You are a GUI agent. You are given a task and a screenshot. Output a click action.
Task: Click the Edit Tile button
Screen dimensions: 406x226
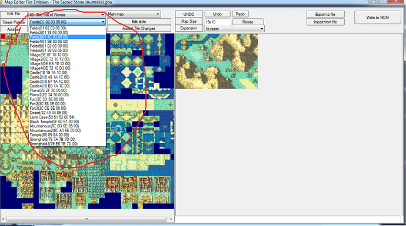tap(14, 14)
